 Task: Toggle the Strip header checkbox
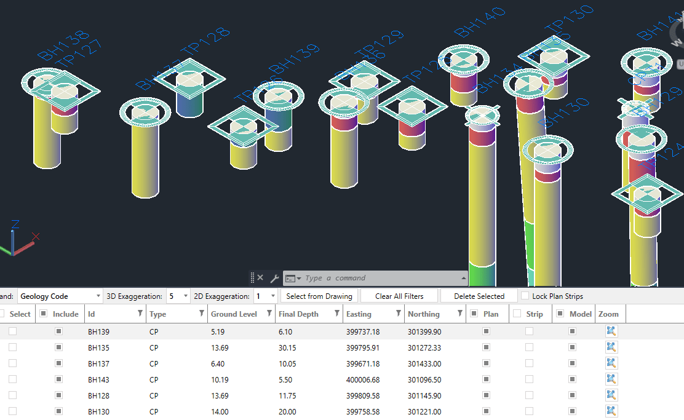coord(517,313)
